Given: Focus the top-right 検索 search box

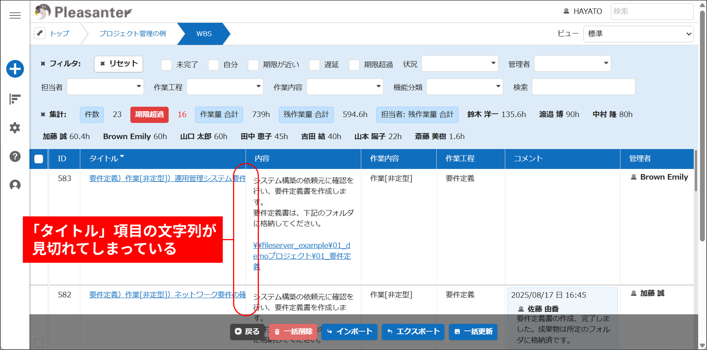Looking at the screenshot, I should point(652,11).
